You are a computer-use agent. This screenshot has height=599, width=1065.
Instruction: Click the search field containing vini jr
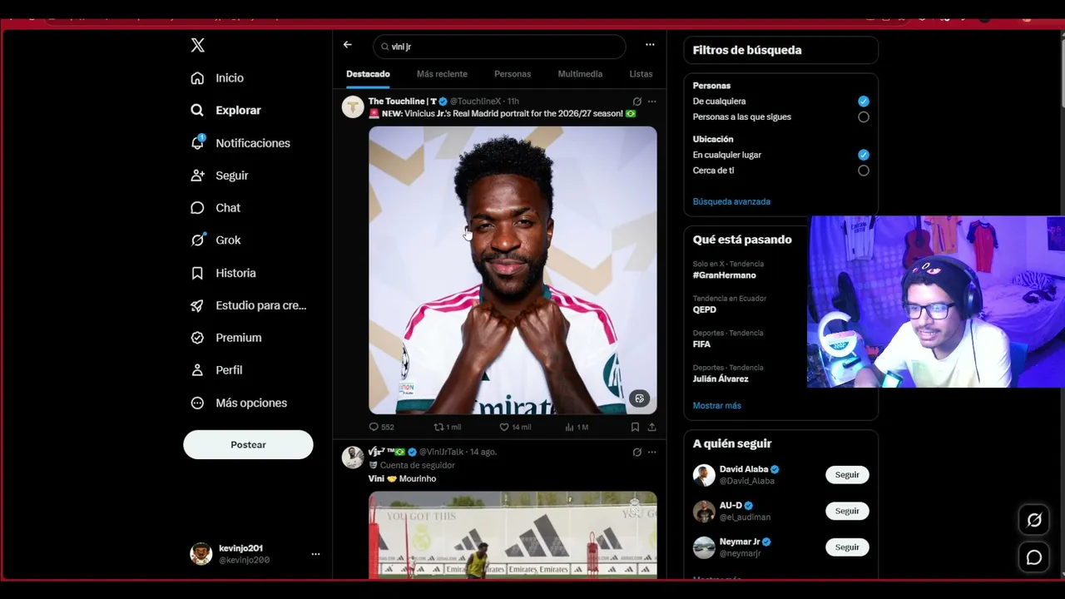[x=499, y=47]
